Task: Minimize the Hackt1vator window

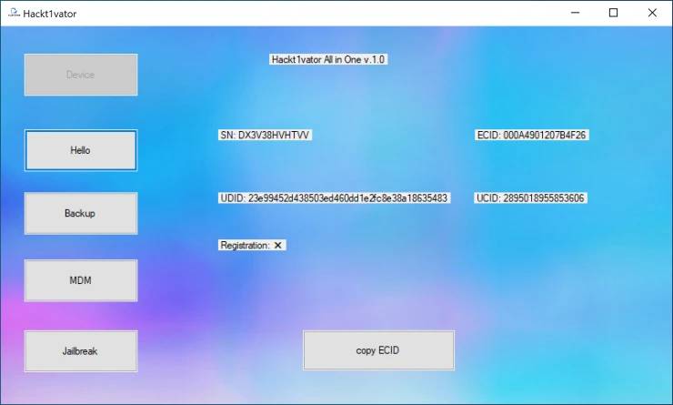Action: (575, 13)
